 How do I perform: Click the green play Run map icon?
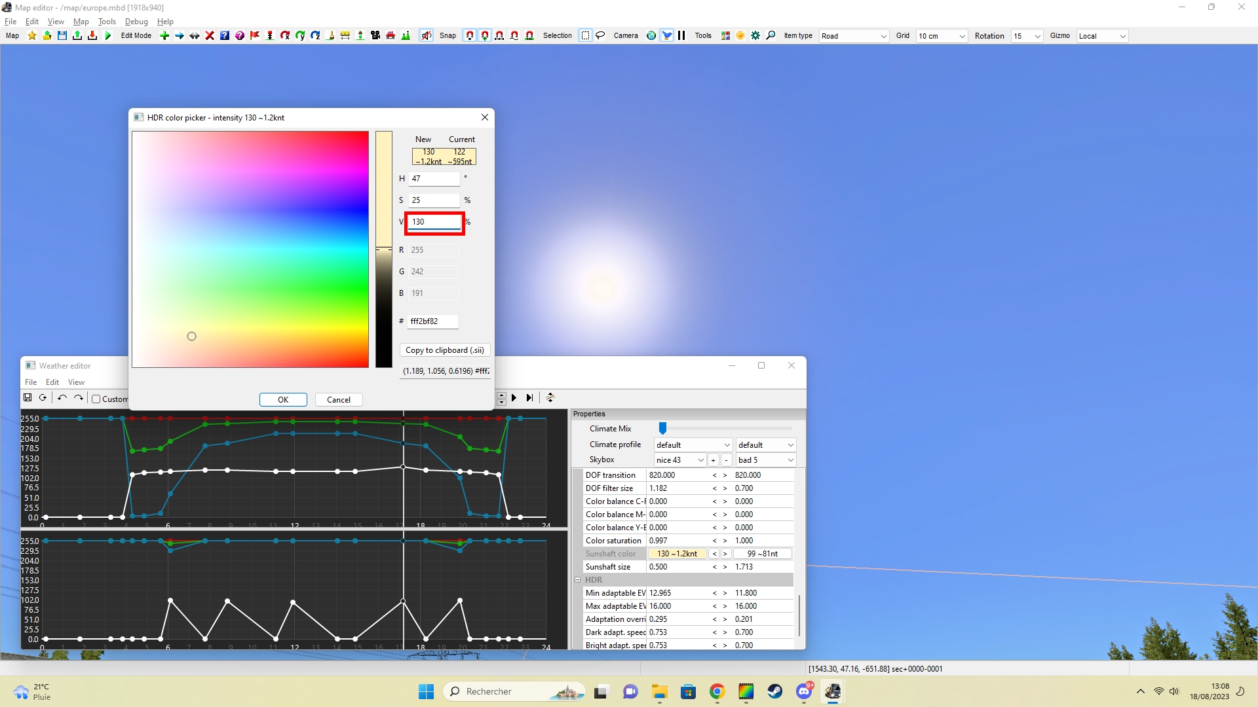tap(108, 36)
